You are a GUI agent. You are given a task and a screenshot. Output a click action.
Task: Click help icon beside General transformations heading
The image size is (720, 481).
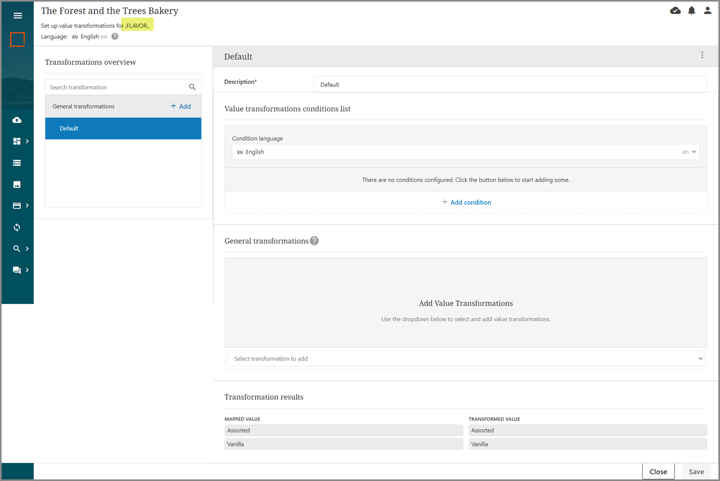(315, 241)
